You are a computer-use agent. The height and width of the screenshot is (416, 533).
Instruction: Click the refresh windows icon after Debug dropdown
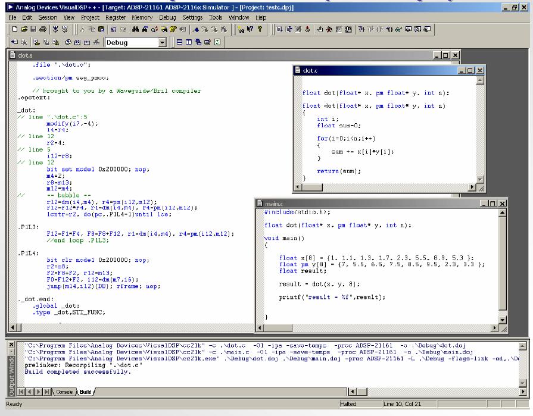click(217, 42)
